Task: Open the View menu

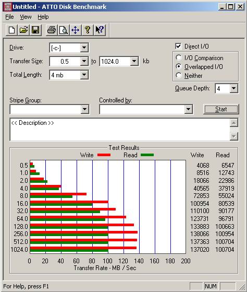Action: tap(26, 17)
